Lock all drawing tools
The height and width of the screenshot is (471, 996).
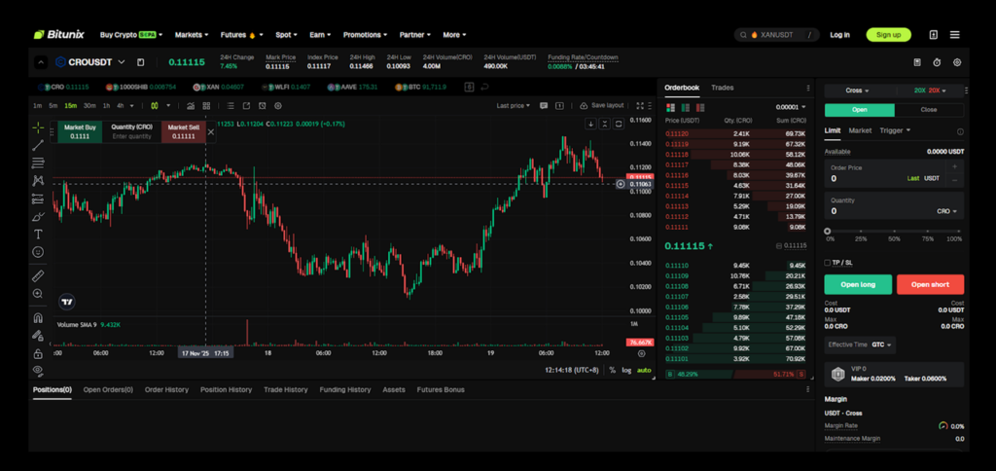(x=38, y=353)
